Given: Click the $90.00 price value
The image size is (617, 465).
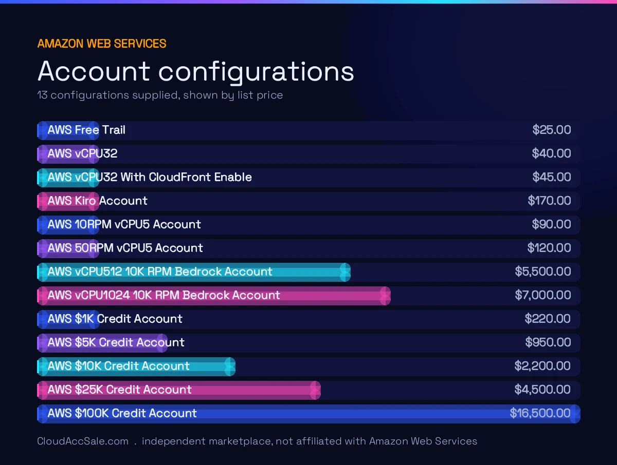Looking at the screenshot, I should pos(552,224).
